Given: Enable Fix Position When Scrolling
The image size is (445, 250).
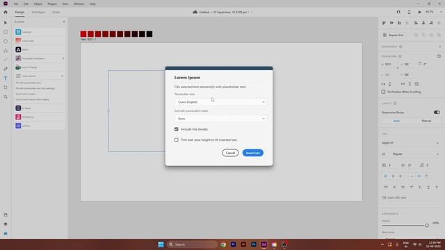Looking at the screenshot, I should [x=383, y=92].
